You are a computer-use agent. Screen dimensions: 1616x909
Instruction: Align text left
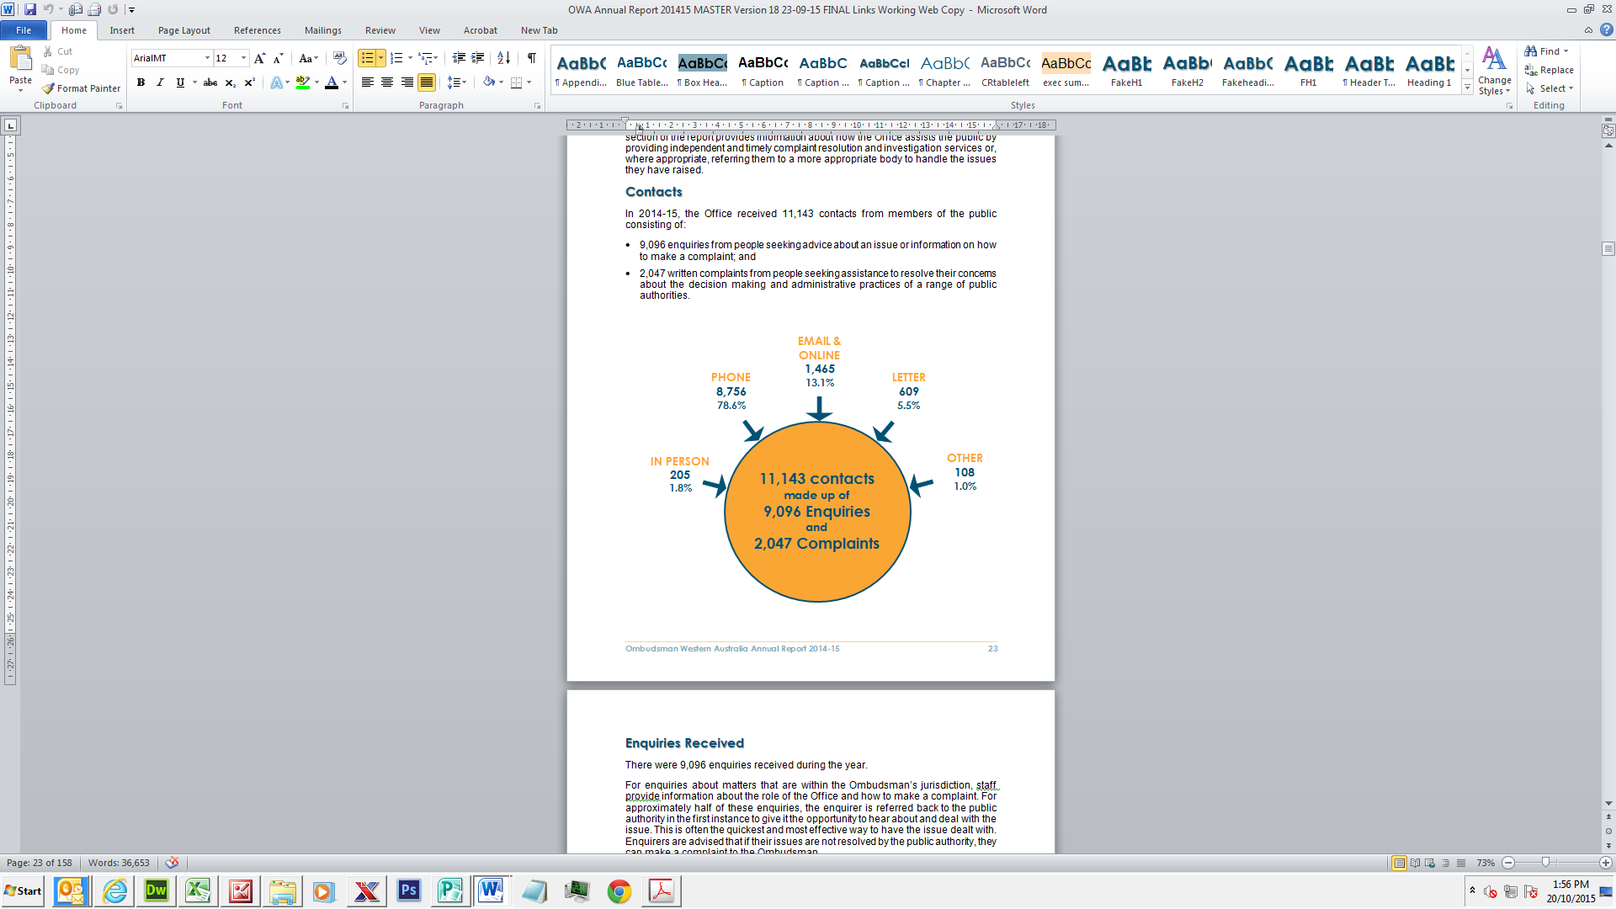(368, 82)
